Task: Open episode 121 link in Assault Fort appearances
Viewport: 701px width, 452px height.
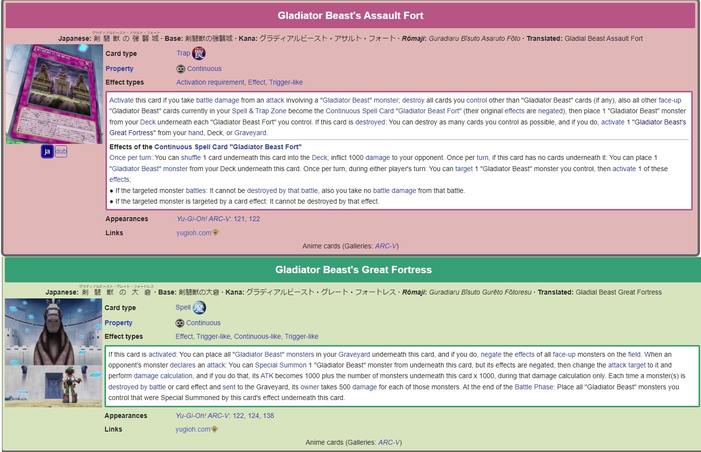Action: pos(239,219)
